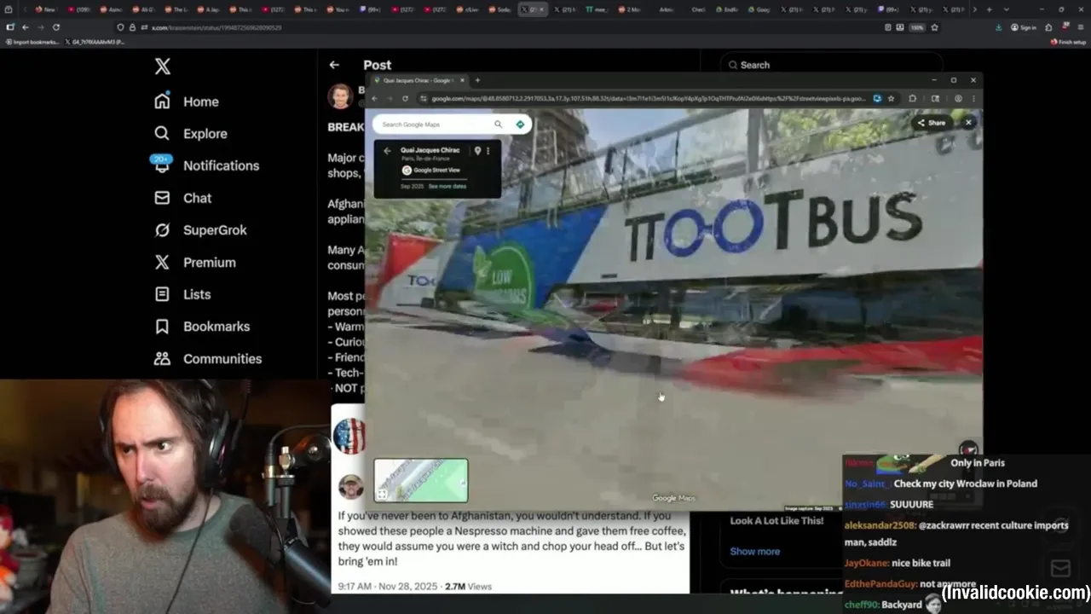Click Maps window back navigation arrow

coord(374,98)
